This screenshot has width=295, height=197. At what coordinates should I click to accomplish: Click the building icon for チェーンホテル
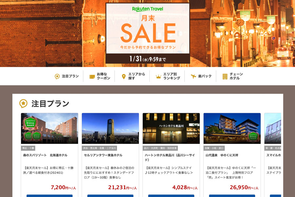(x=225, y=77)
